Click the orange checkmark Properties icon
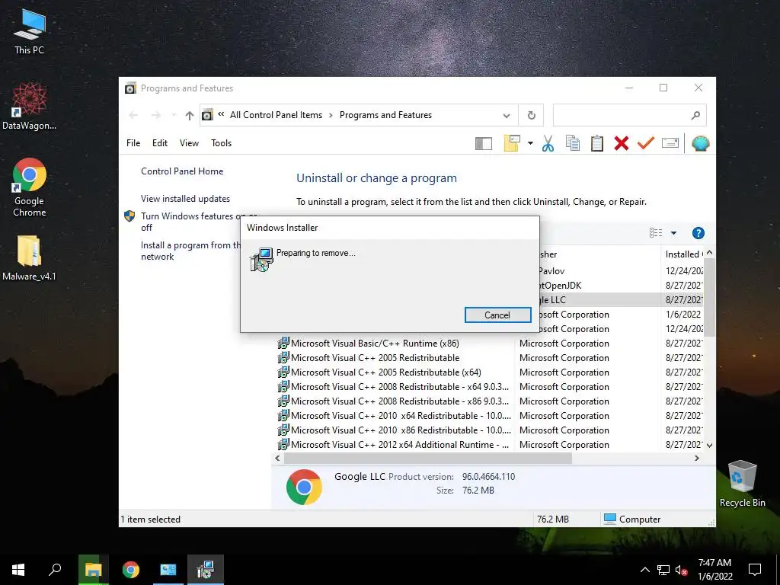780x585 pixels. (646, 143)
